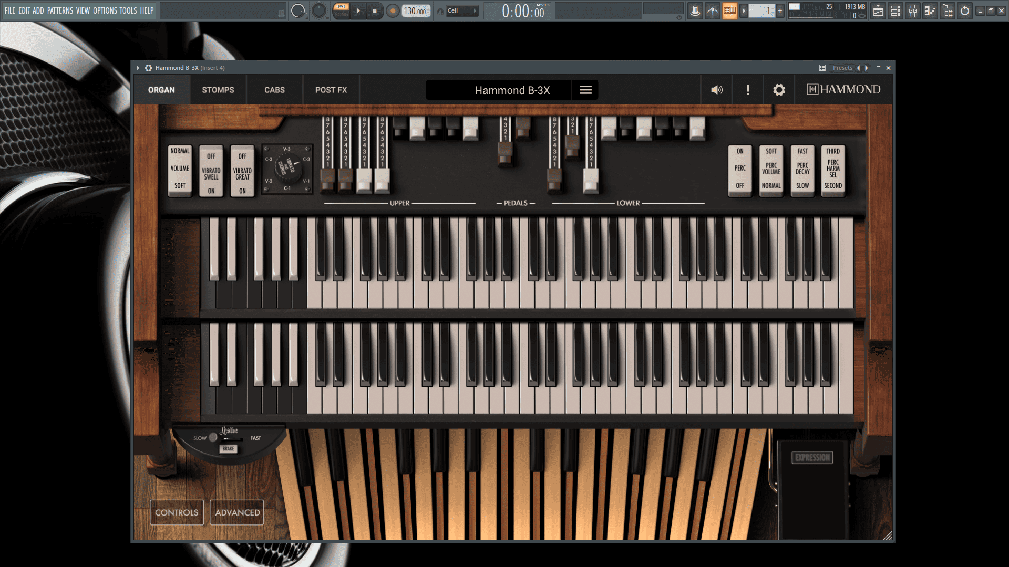
Task: Open plugin wrapper detailed settings gear
Action: pos(149,68)
